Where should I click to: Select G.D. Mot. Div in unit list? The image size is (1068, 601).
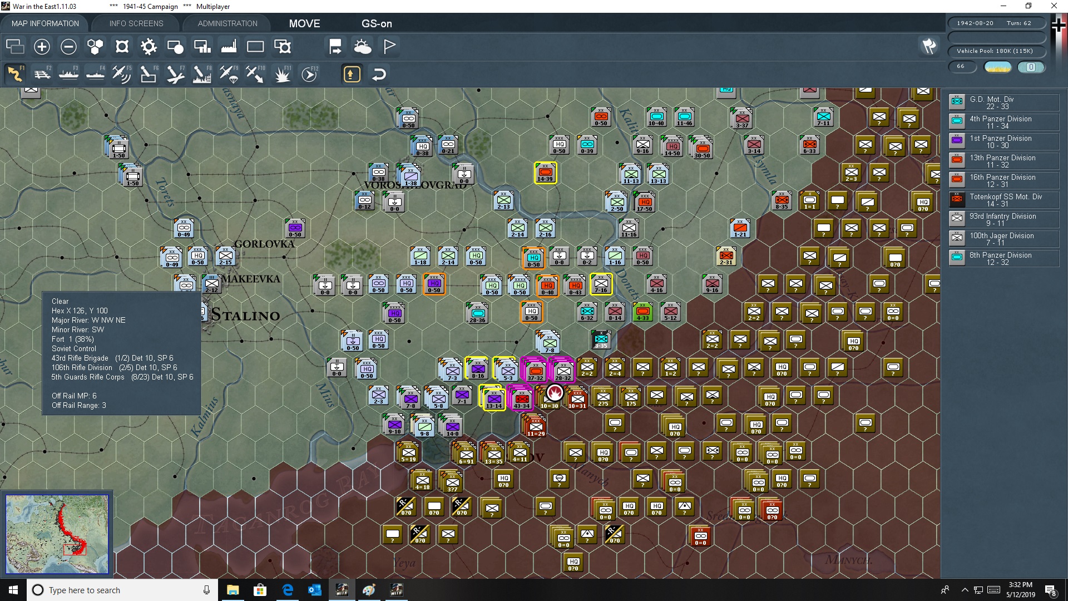point(1003,102)
